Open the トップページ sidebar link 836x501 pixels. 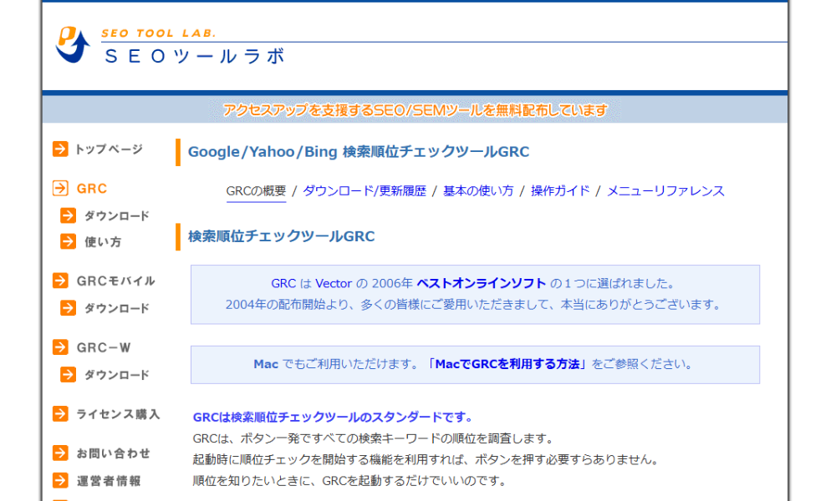[x=109, y=149]
